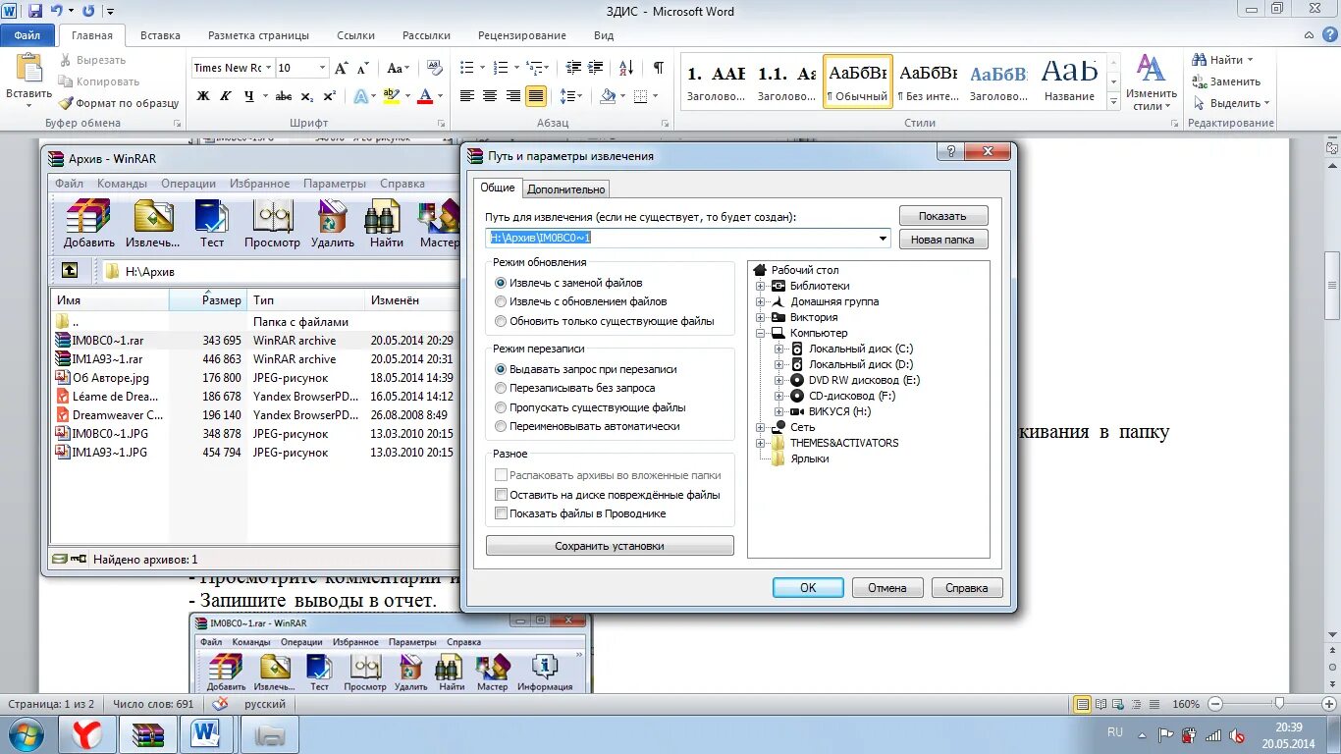Image resolution: width=1341 pixels, height=754 pixels.
Task: Open the Вставка ribbon tab
Action: (160, 35)
